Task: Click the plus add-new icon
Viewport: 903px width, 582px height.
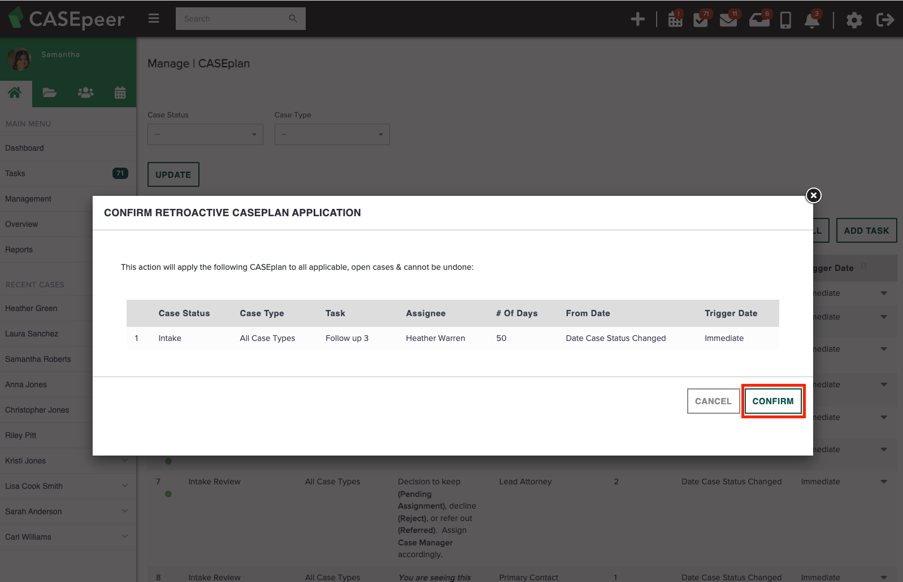Action: click(637, 19)
